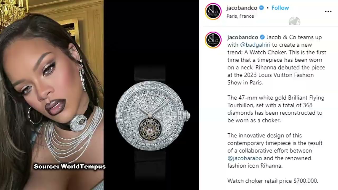Click the crown of the diamond watch
Image resolution: width=338 pixels, height=190 pixels.
tap(187, 115)
